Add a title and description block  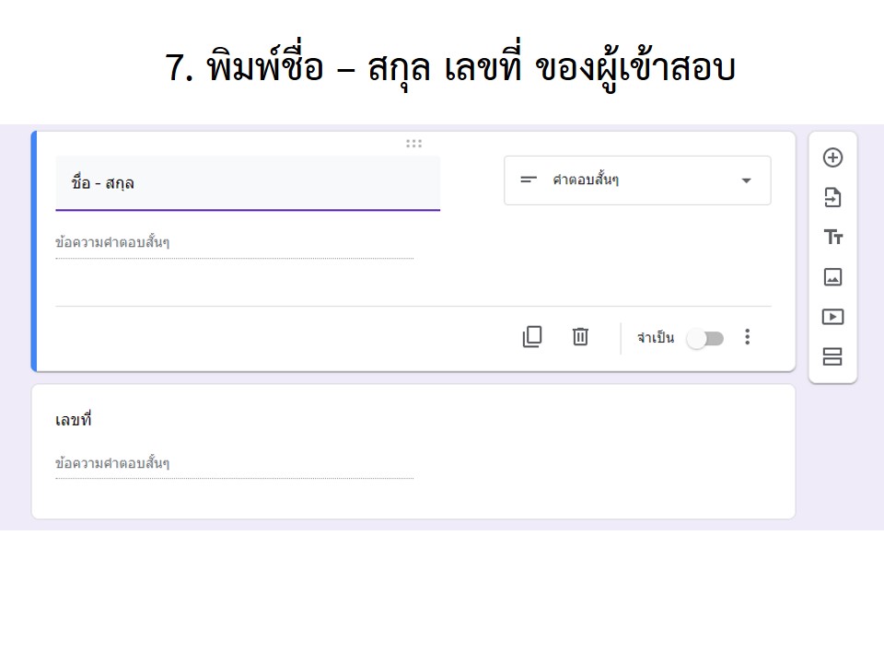[832, 238]
